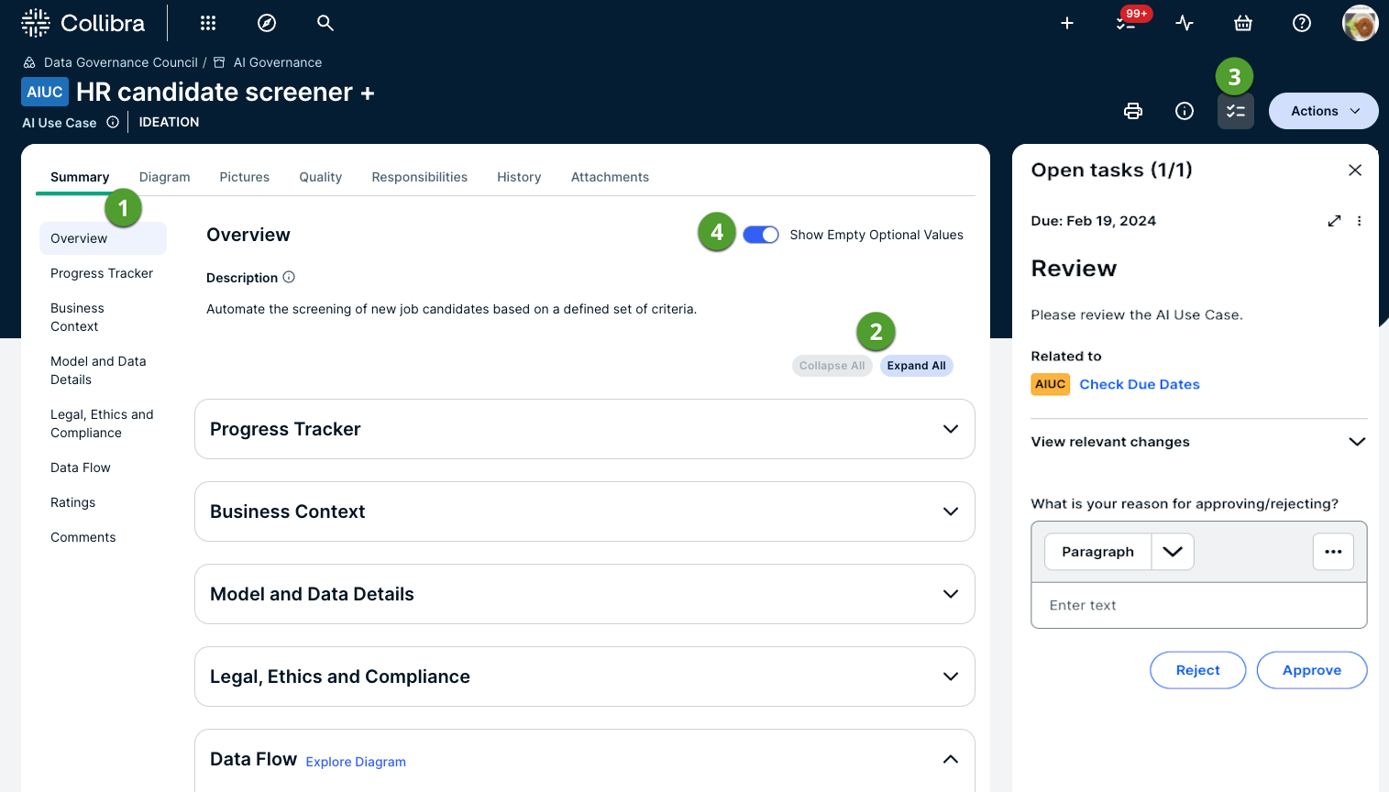Open the Actions dropdown button

pos(1323,111)
